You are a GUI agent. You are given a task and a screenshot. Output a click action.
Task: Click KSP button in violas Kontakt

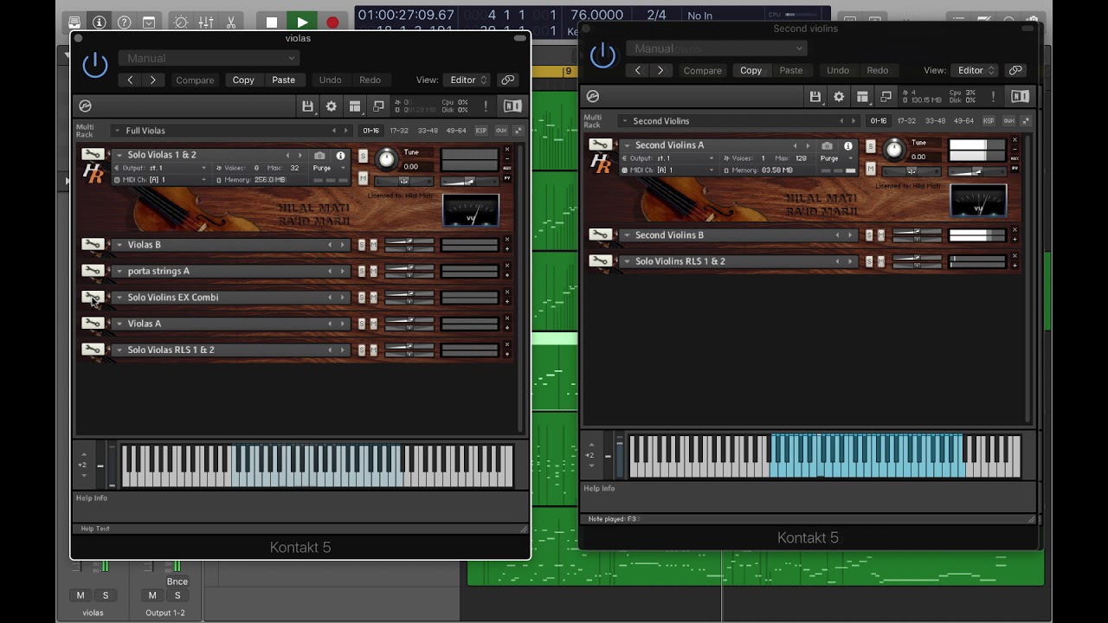point(481,131)
